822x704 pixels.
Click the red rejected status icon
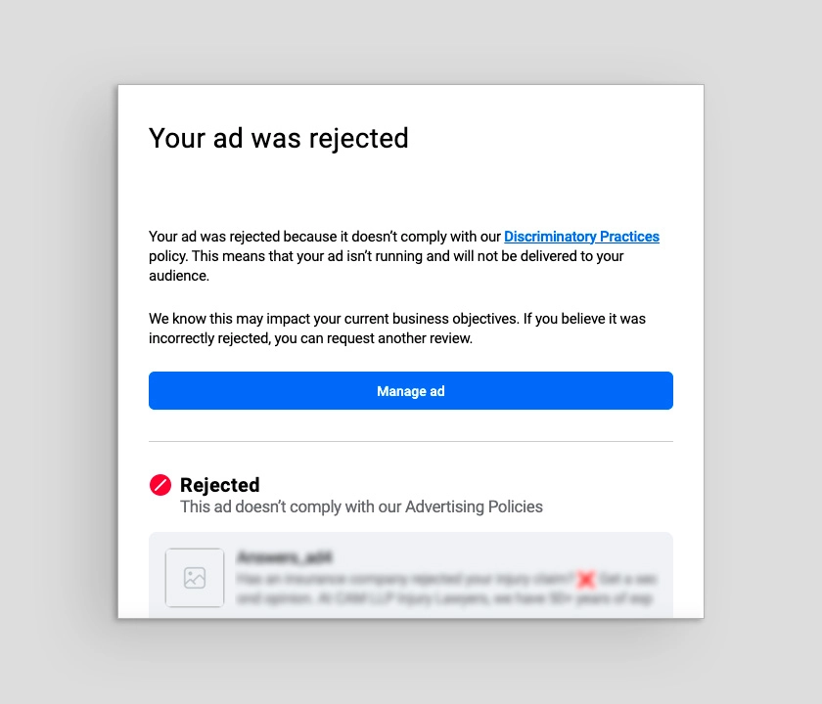160,485
